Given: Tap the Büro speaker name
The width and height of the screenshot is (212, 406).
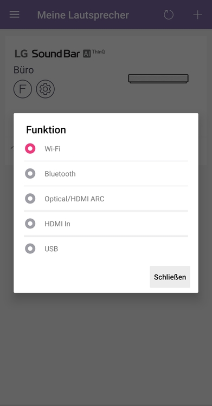Looking at the screenshot, I should (24, 70).
